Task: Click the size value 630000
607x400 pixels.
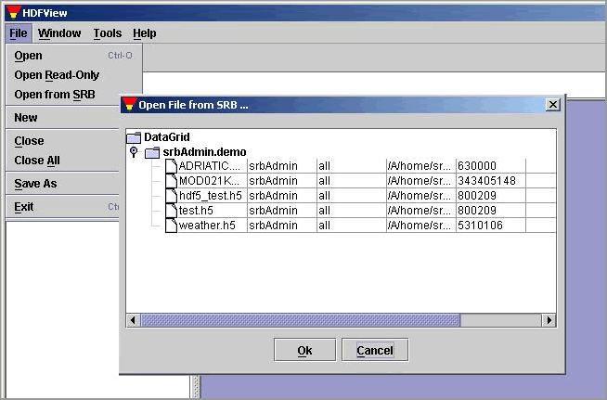Action: (x=477, y=166)
